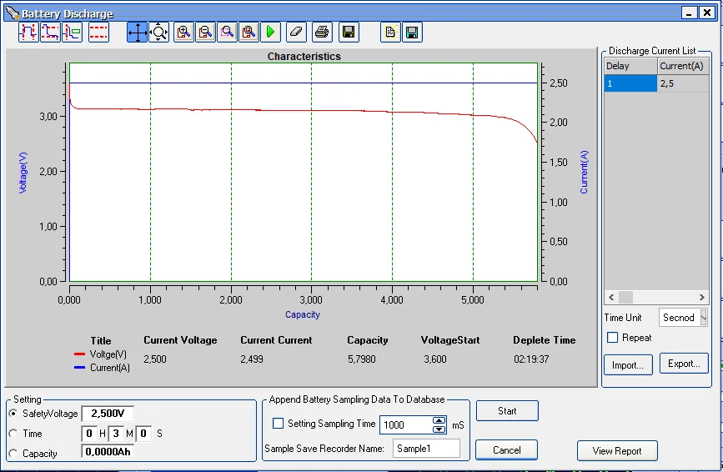The height and width of the screenshot is (472, 723).
Task: Select the pan (four-arrow move) tool
Action: [x=137, y=33]
